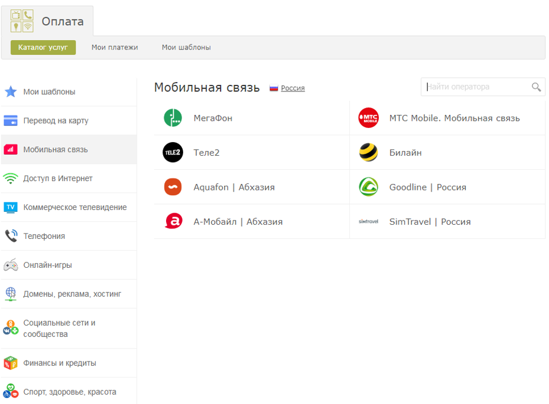549x404 pixels.
Task: Open Спорт, здоровье, красота category
Action: click(x=69, y=392)
